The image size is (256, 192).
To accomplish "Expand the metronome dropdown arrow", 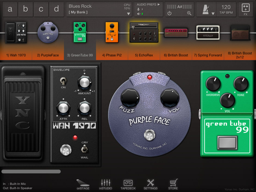I will point(213,14).
